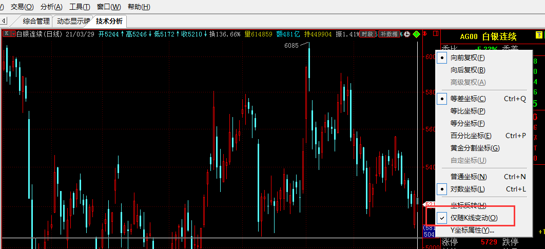Select 等差坐标(C) option
Viewport: 545px width, 249px height.
pyautogui.click(x=483, y=99)
